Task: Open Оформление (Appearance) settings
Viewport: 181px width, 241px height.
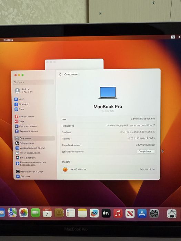Action: [25, 143]
